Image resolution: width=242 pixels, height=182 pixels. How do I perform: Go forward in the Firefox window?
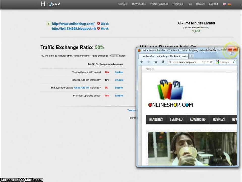click(x=149, y=62)
